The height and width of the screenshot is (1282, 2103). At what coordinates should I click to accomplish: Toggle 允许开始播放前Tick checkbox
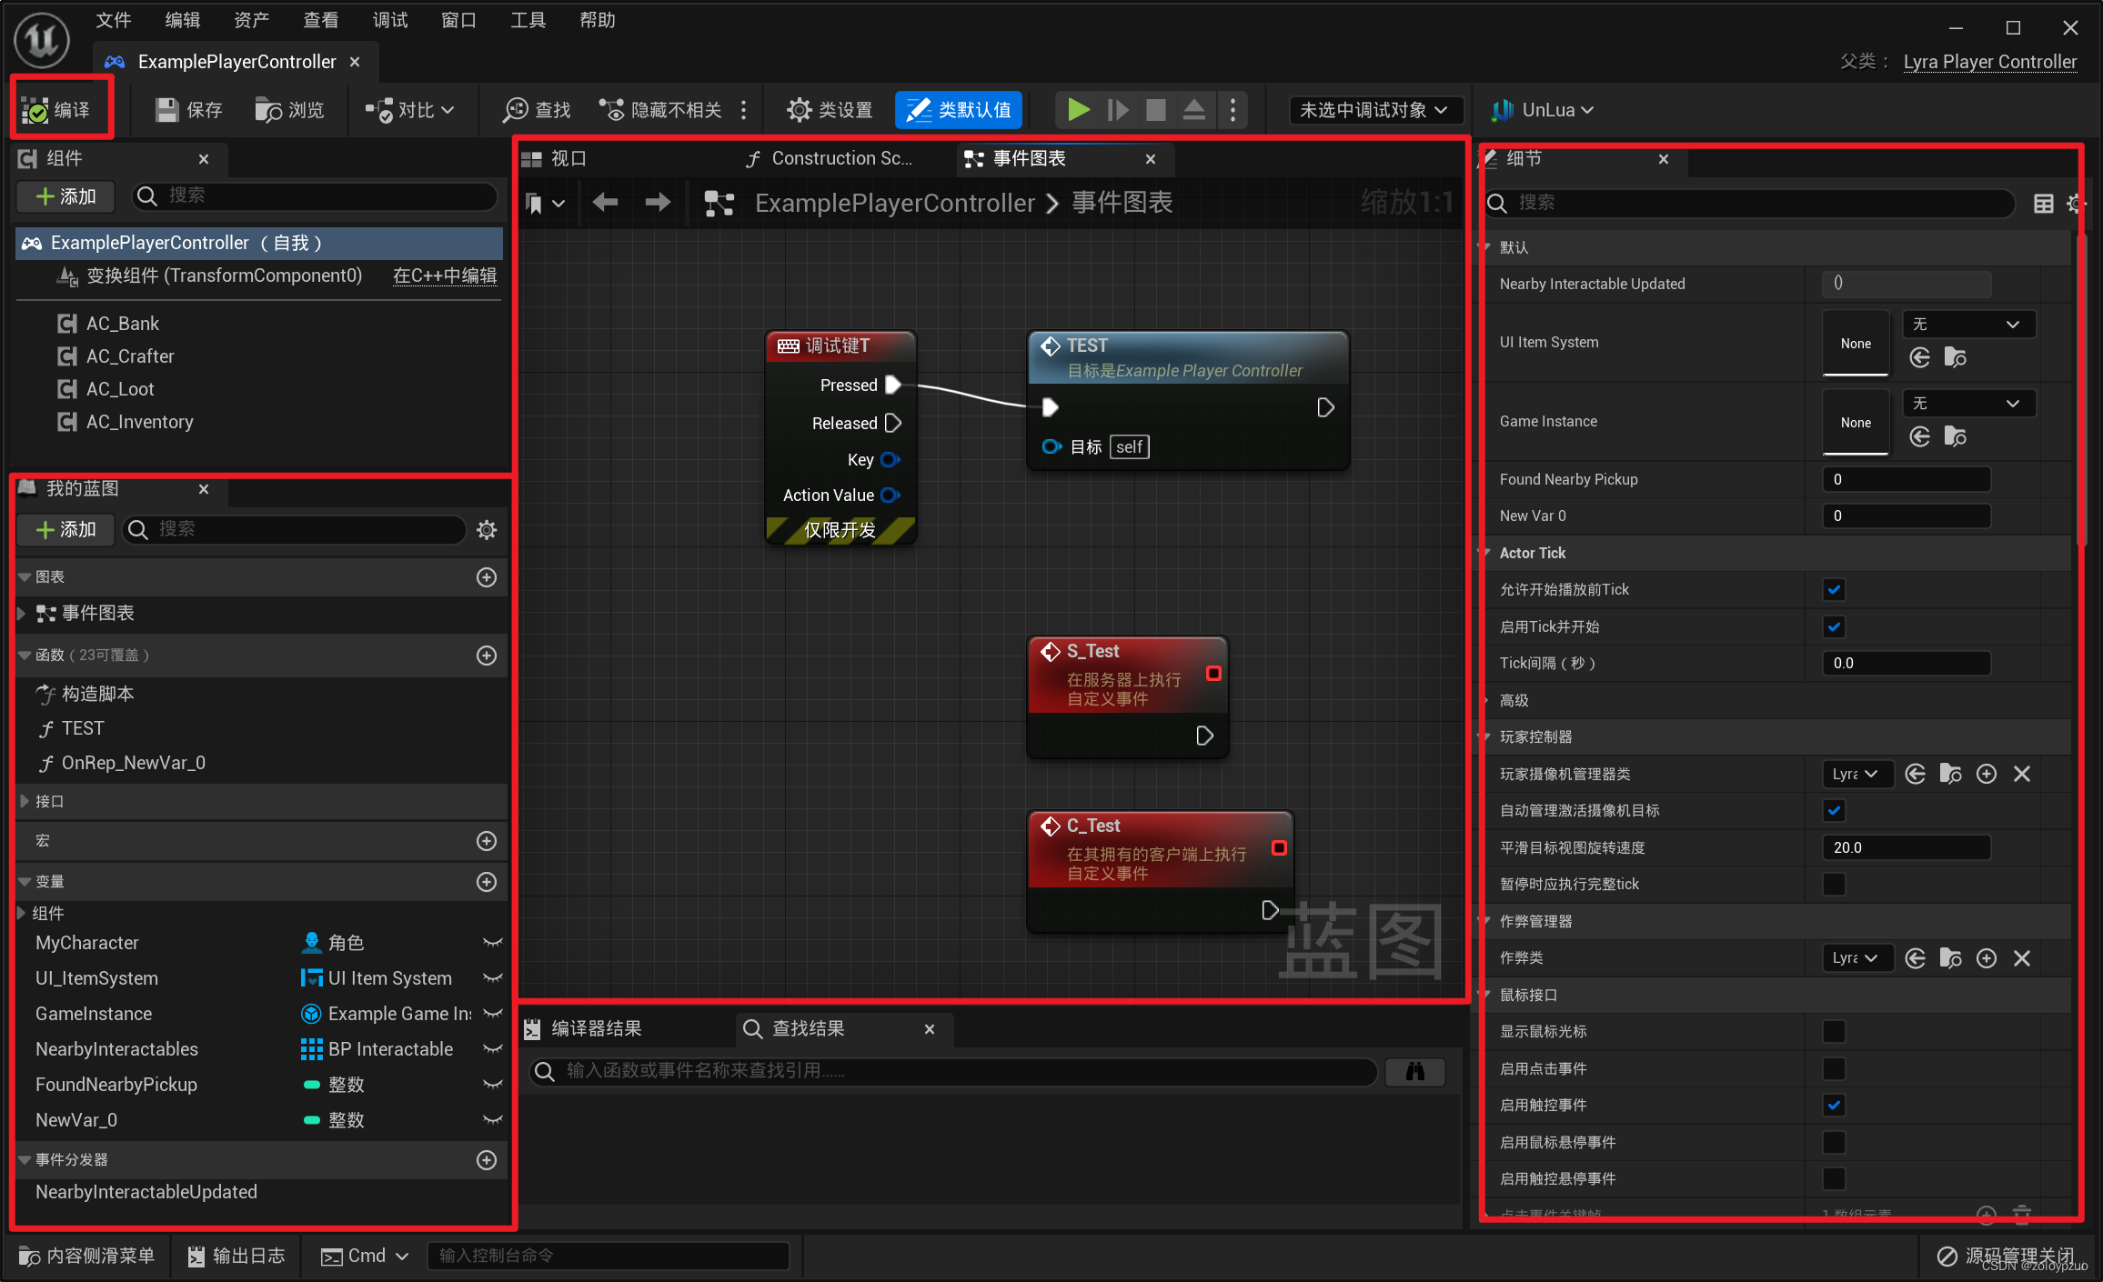(x=1834, y=589)
